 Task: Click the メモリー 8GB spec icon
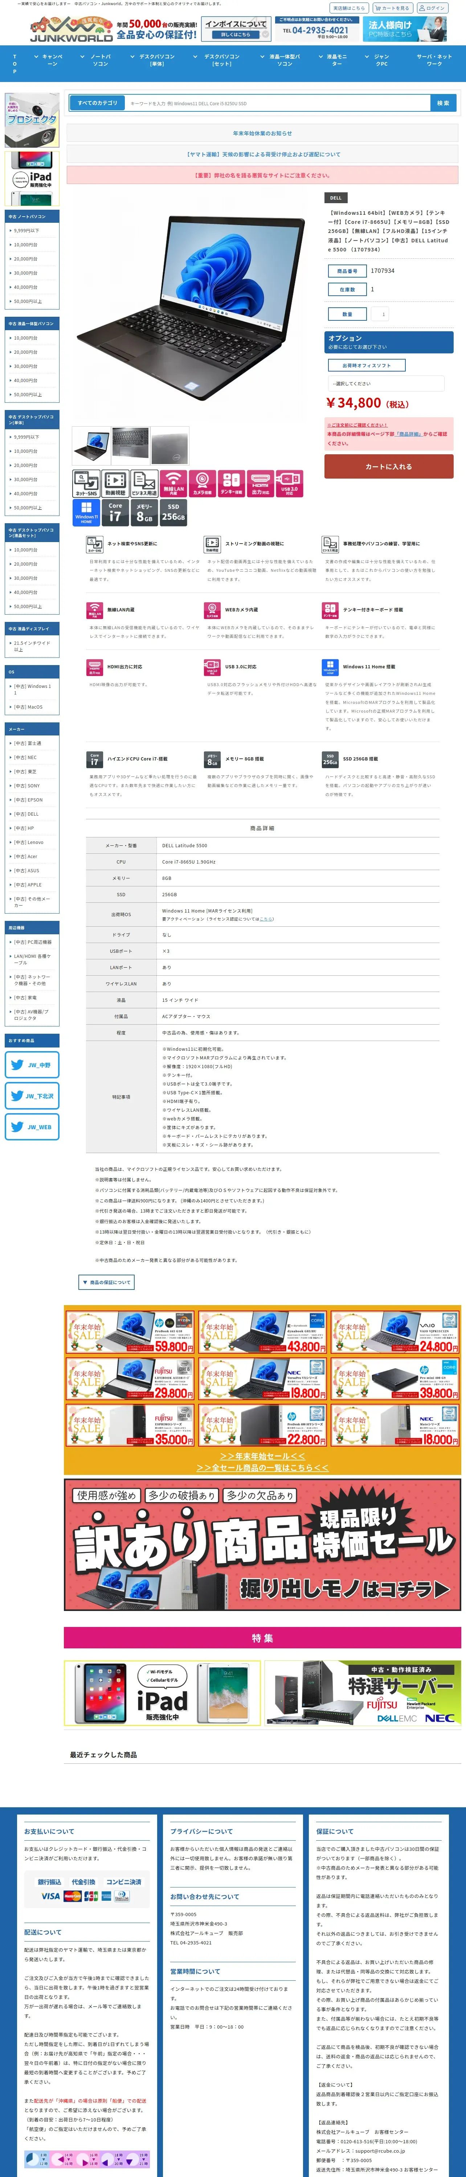(144, 513)
